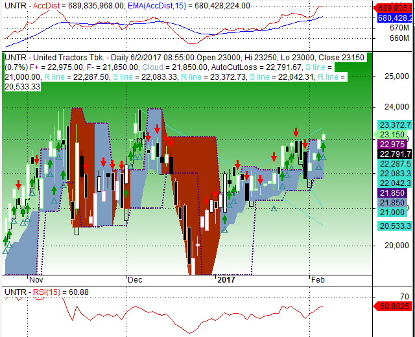
Task: Click the 23,372.7 resistance line tag
Action: coord(395,124)
